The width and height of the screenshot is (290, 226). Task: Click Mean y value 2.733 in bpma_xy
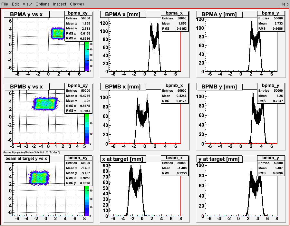click(86, 28)
